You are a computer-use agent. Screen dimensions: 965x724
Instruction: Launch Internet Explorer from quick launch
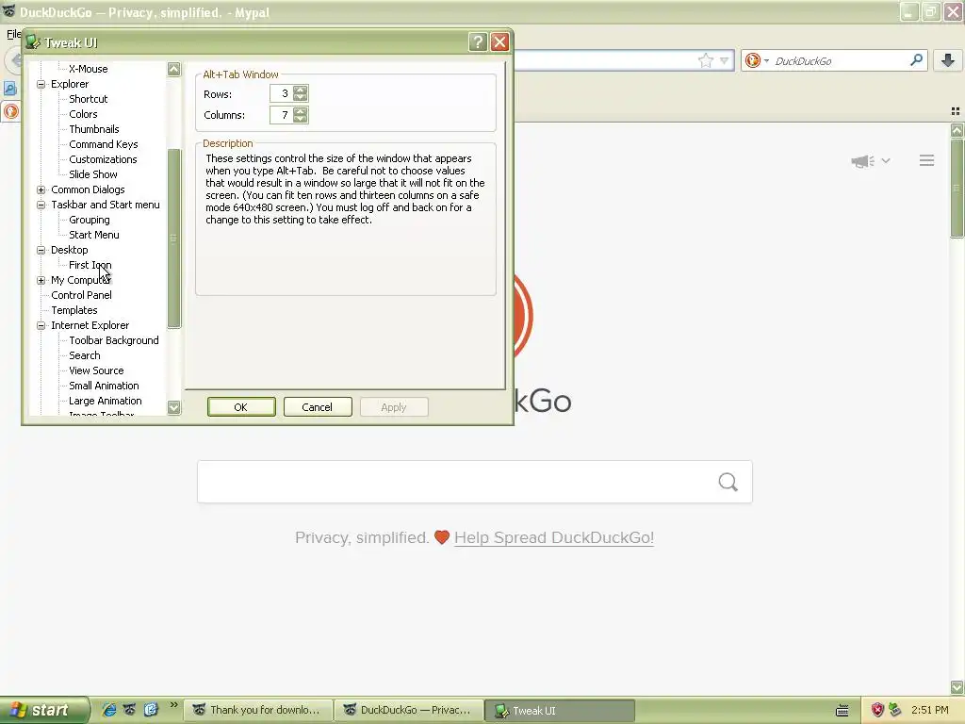109,710
